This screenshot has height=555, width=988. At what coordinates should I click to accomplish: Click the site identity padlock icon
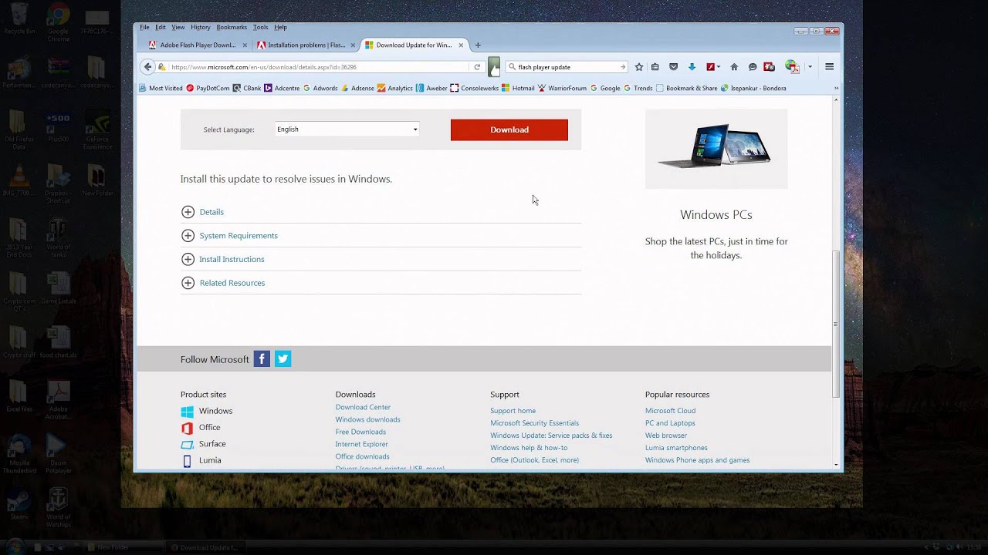tap(162, 67)
